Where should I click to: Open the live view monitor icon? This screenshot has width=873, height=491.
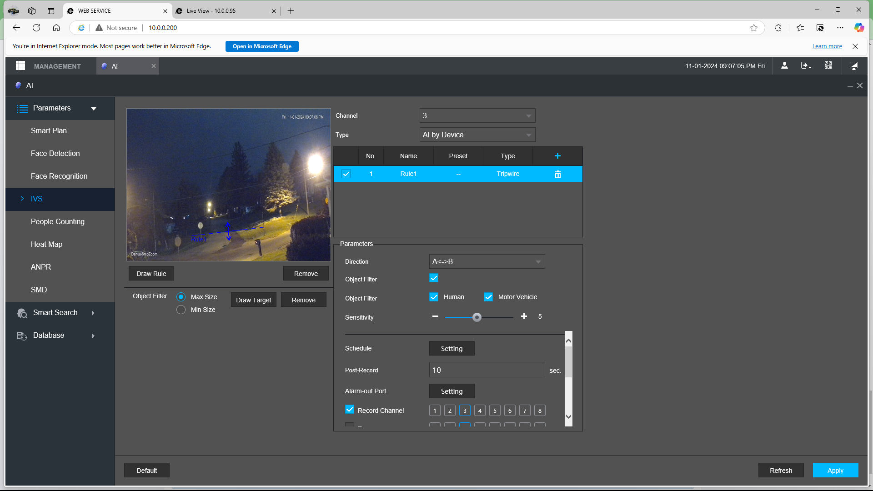(854, 65)
